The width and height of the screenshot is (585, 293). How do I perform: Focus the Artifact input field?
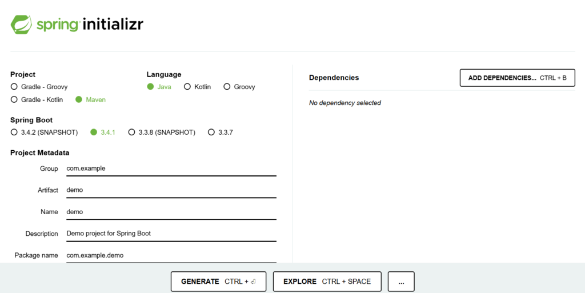(x=171, y=191)
